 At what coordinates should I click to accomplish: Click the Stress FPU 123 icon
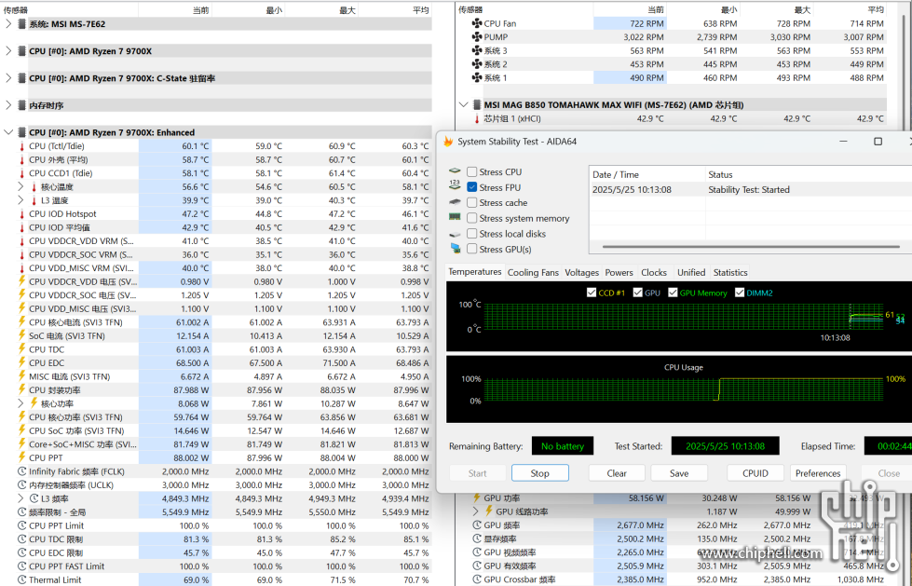pos(455,185)
